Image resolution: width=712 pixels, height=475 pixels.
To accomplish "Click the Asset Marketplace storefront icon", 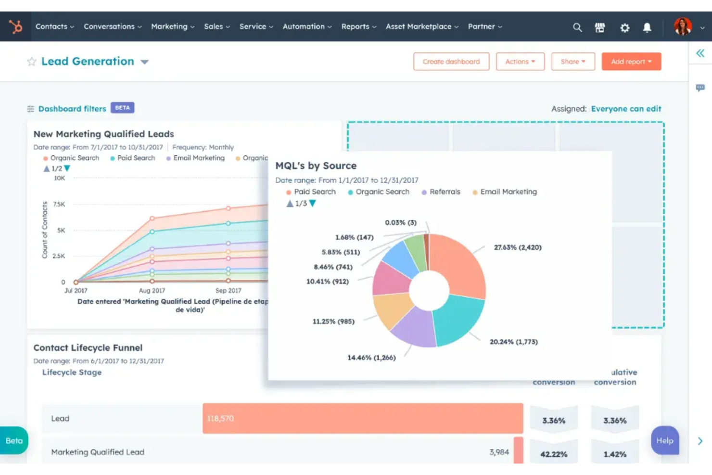I will [x=600, y=27].
